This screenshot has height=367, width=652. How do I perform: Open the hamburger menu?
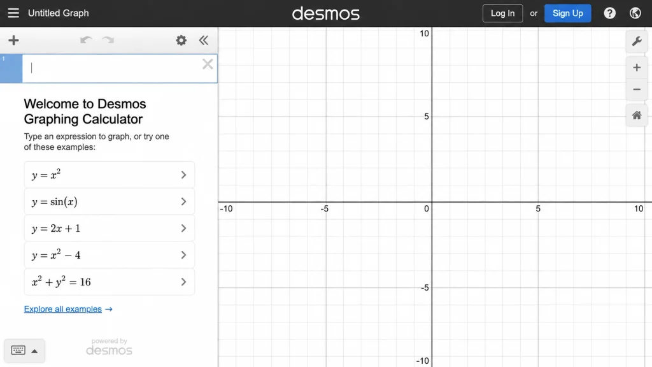[13, 13]
